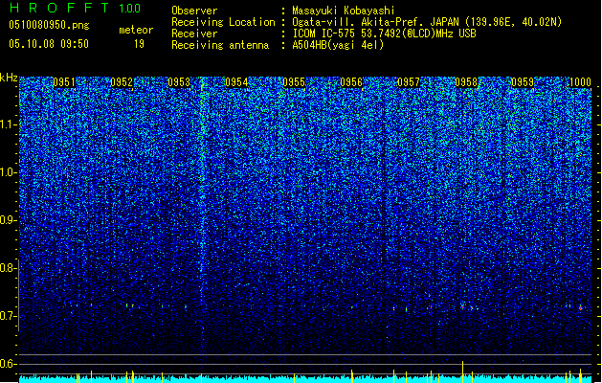Click the 0953 time marker

[x=179, y=82]
